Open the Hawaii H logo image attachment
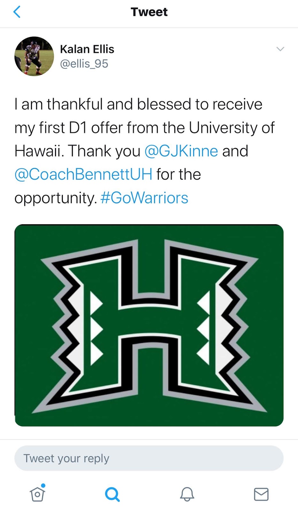Image resolution: width=298 pixels, height=512 pixels. pyautogui.click(x=149, y=325)
